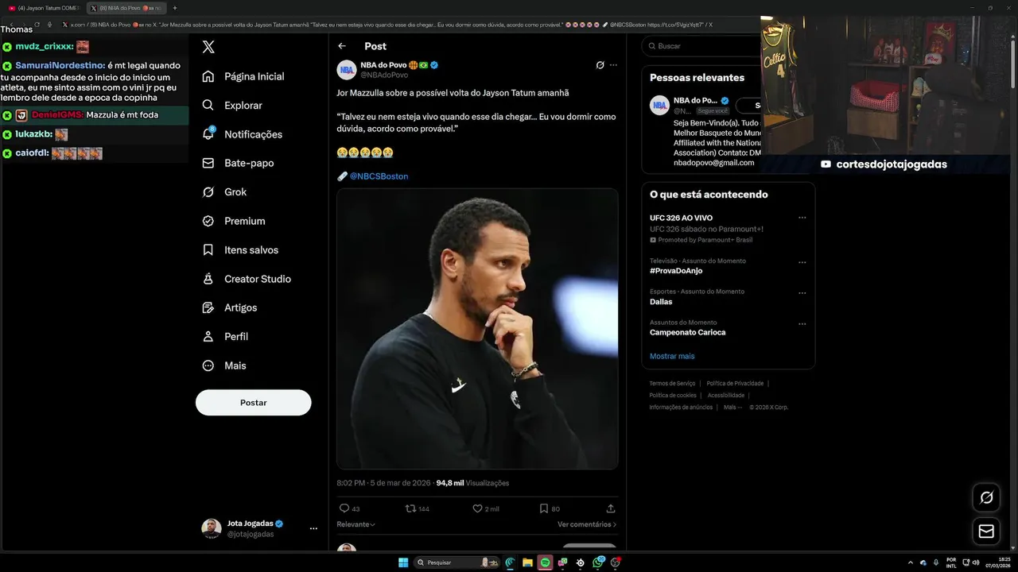Screen dimensions: 1018x572
Task: Go back using the Post arrow
Action: (x=342, y=46)
